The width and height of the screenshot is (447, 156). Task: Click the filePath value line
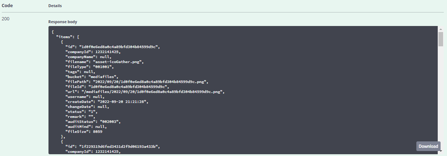pyautogui.click(x=137, y=82)
